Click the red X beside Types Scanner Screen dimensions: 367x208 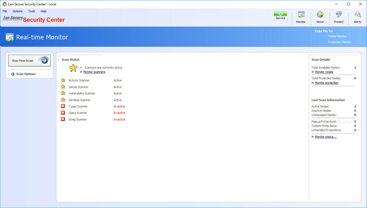pyautogui.click(x=63, y=106)
